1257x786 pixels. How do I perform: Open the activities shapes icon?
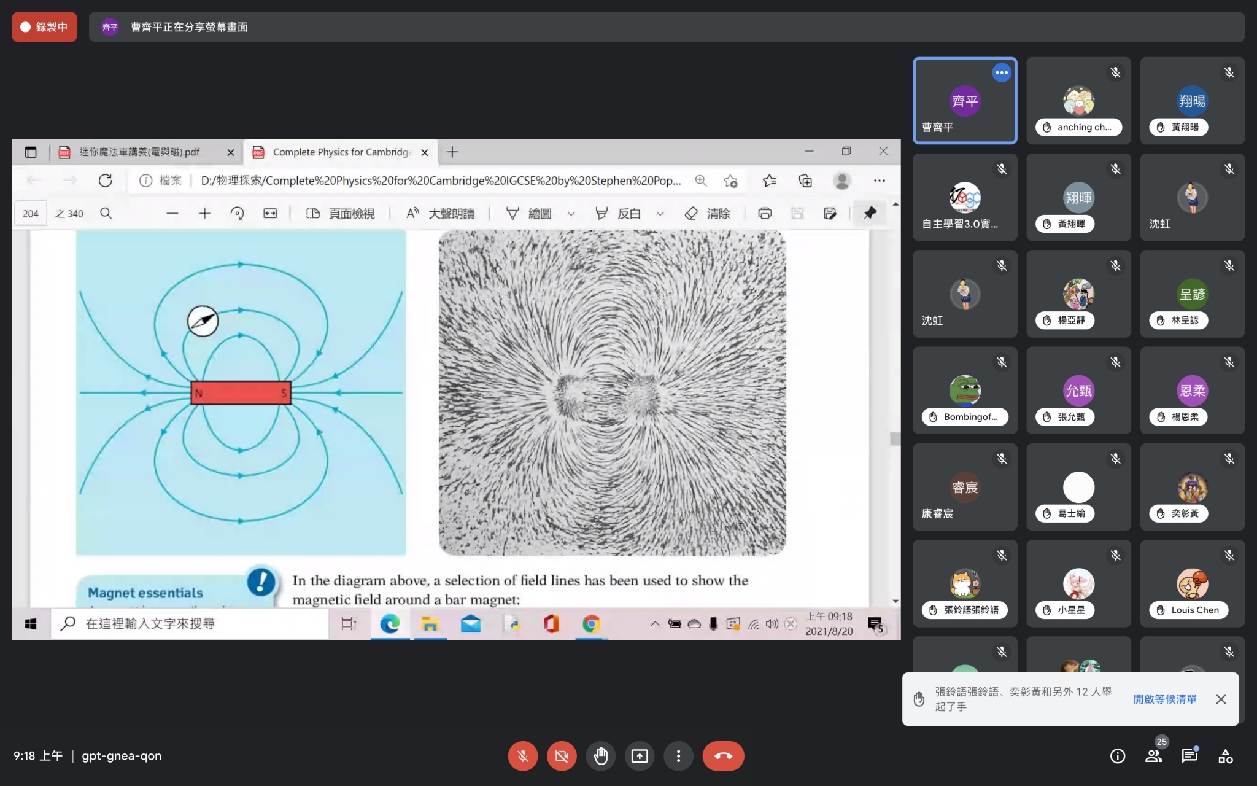[1225, 756]
